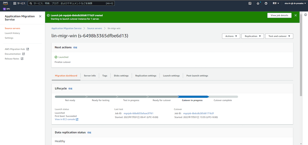
Task: Click the AWS logo home icon
Action: click(5, 3)
